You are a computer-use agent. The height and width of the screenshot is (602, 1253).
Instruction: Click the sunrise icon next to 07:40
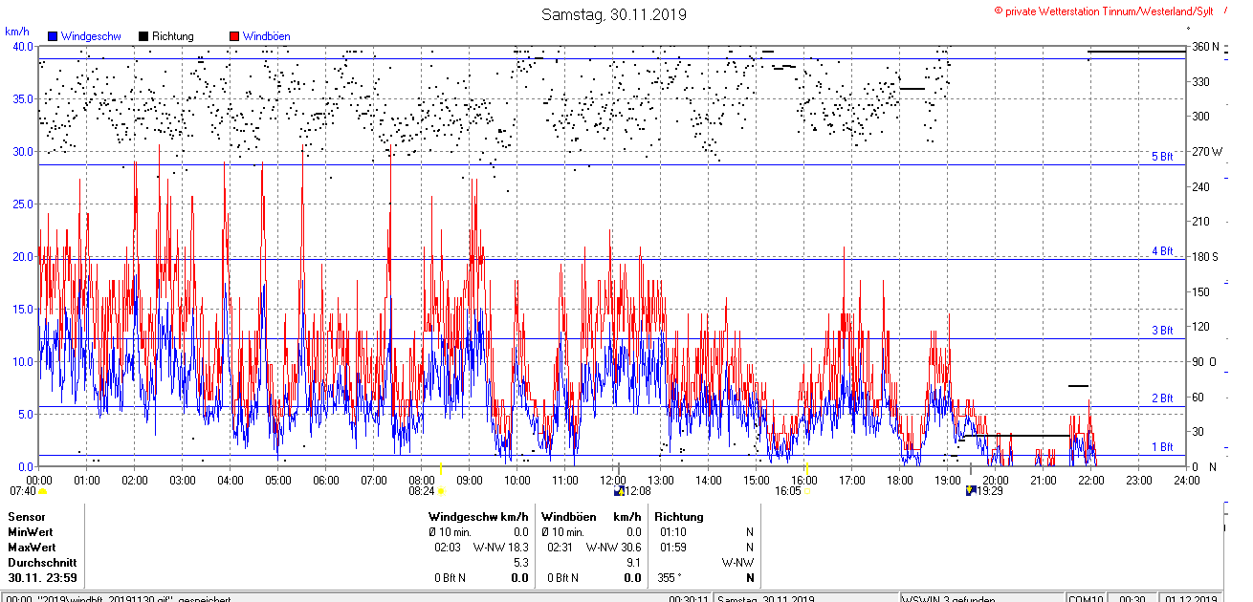42,491
